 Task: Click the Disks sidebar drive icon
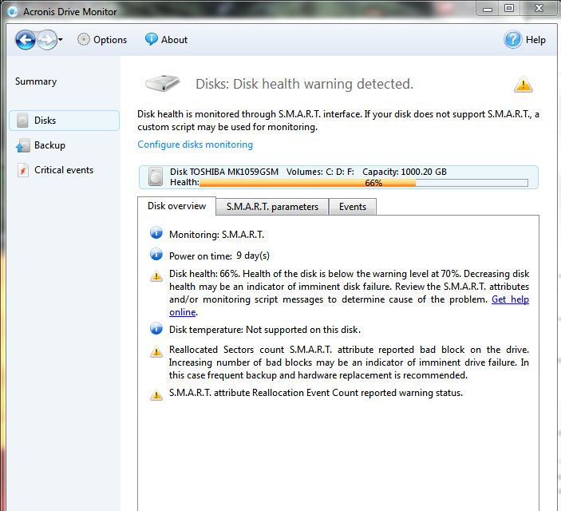click(22, 121)
